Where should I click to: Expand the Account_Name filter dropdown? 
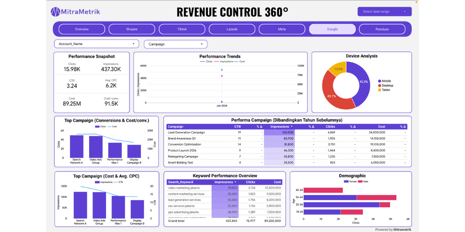(96, 44)
